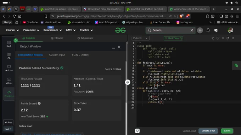Expand the editor to fullscreen icon
The image size is (241, 135).
coord(233,38)
